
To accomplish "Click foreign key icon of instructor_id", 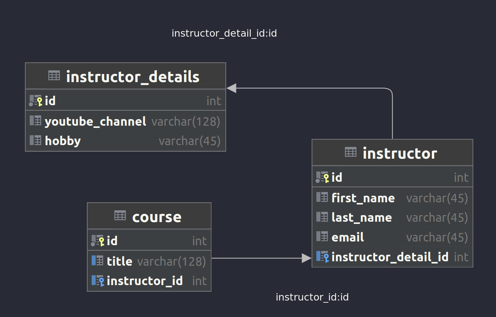I will (98, 280).
